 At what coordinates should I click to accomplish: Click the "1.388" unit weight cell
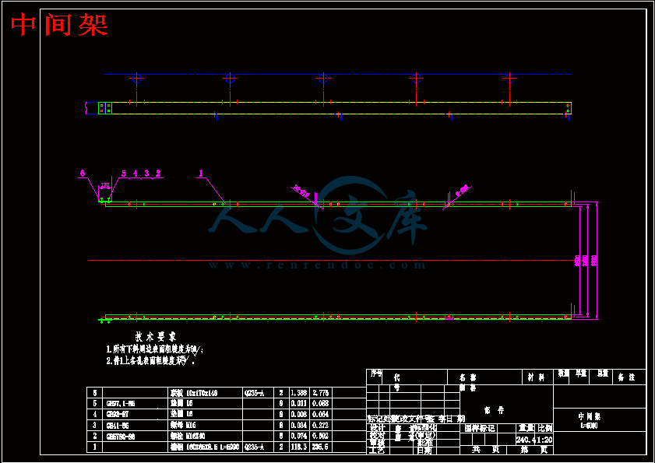pos(298,393)
